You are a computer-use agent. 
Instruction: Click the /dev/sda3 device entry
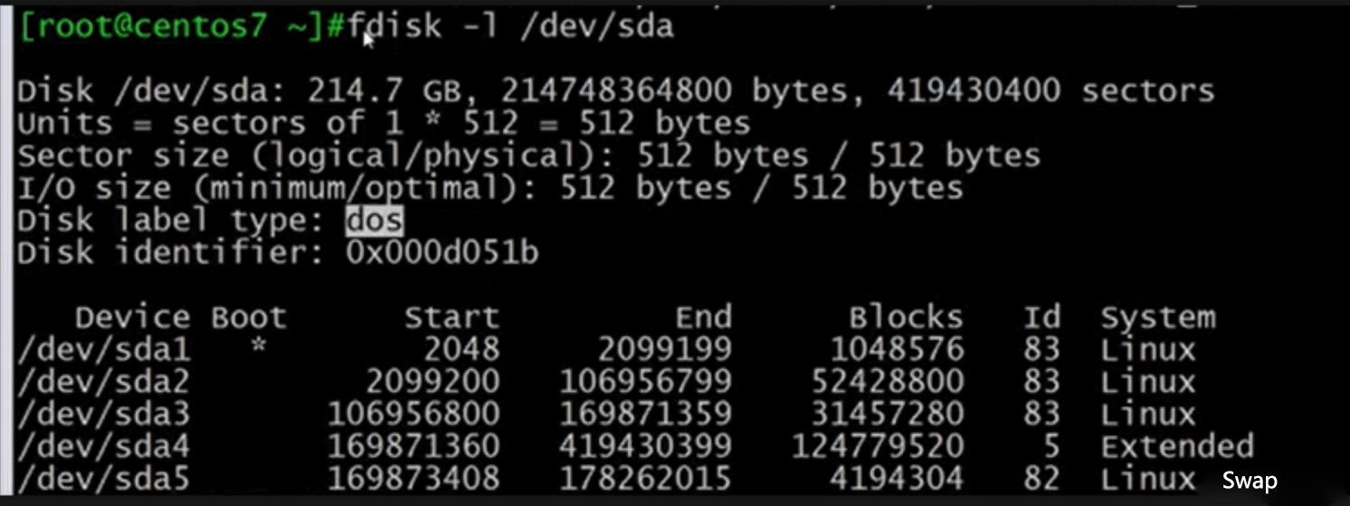(x=104, y=415)
